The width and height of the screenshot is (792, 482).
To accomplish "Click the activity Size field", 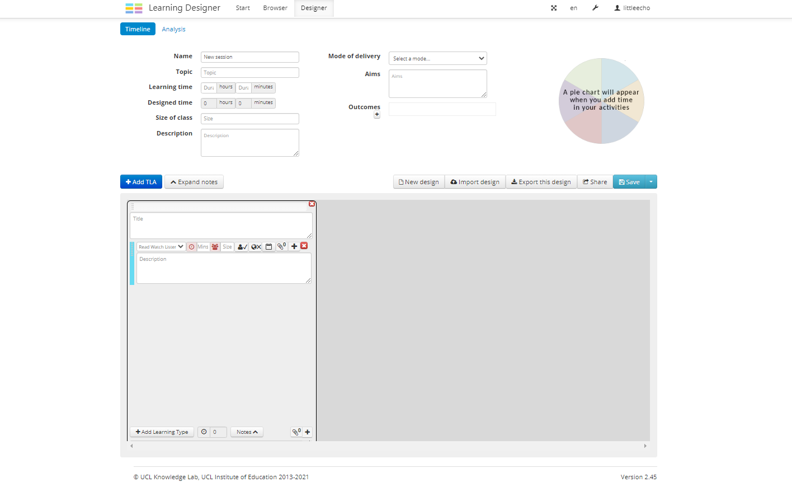I will tap(227, 247).
